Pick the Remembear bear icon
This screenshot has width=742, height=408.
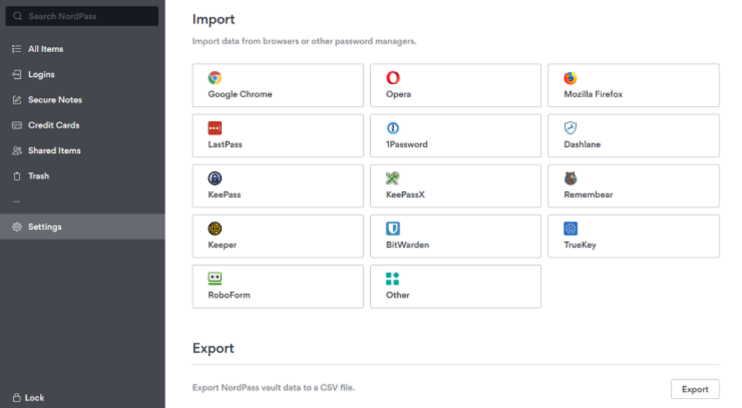[570, 178]
